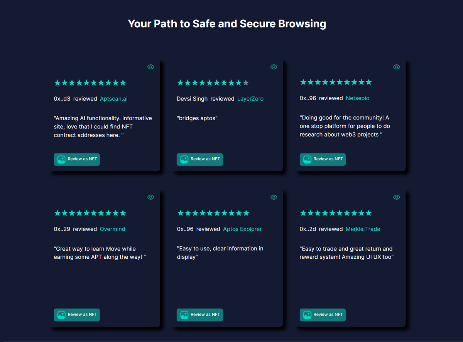Toggle the eye icon on the Overmind review card

point(151,197)
